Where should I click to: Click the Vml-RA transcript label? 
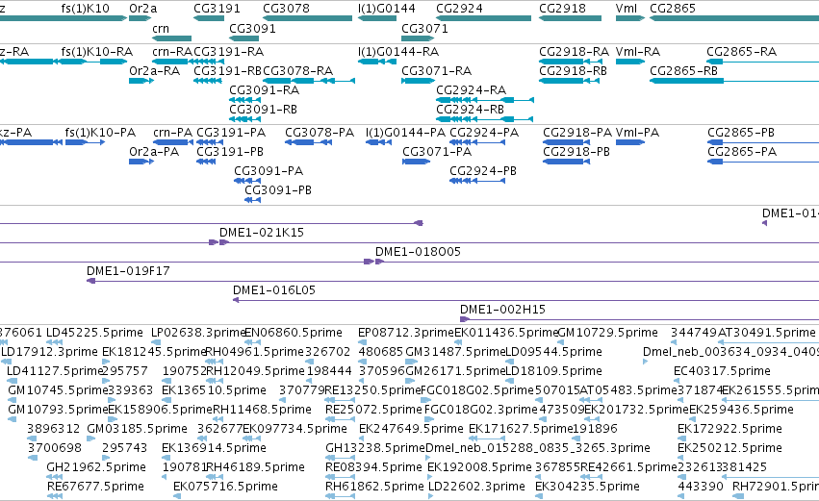click(x=638, y=52)
